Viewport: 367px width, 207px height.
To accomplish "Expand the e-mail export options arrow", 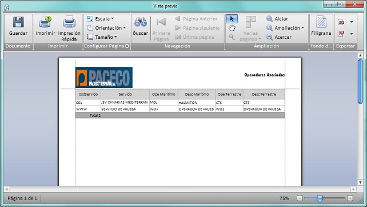I will 352,34.
